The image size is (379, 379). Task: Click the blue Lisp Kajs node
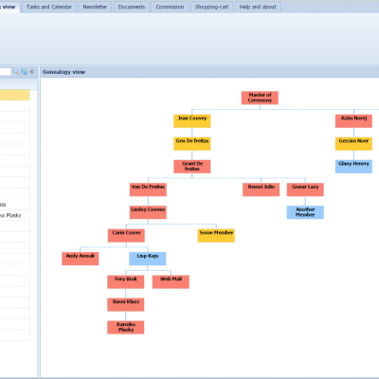[148, 259]
